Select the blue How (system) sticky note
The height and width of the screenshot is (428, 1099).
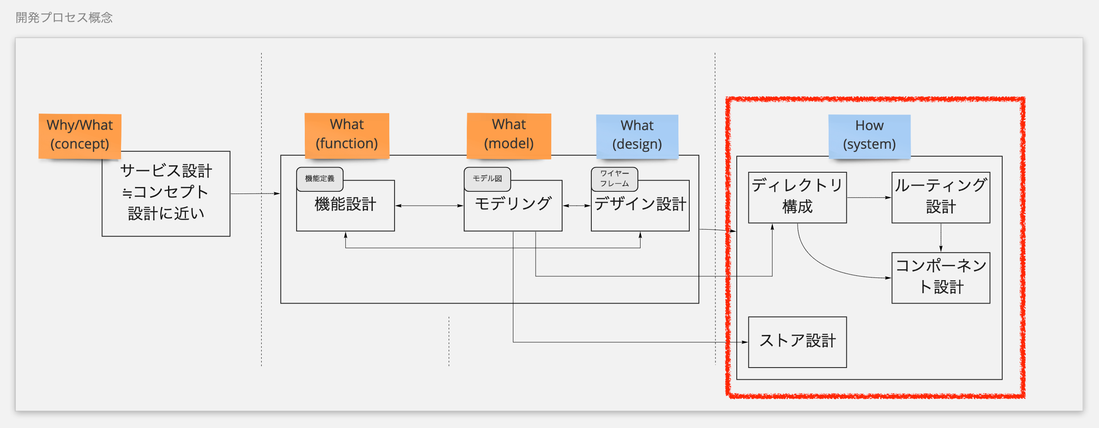[x=869, y=135]
